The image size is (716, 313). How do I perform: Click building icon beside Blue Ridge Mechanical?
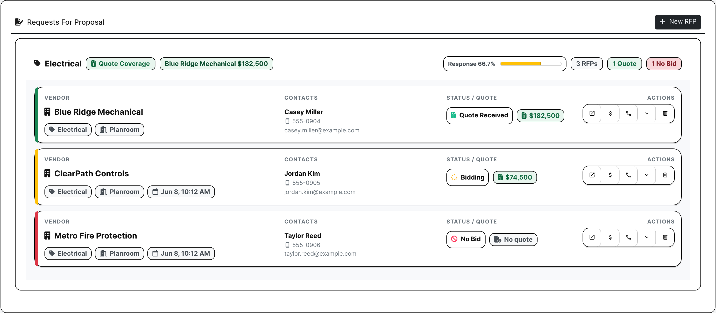pos(47,112)
